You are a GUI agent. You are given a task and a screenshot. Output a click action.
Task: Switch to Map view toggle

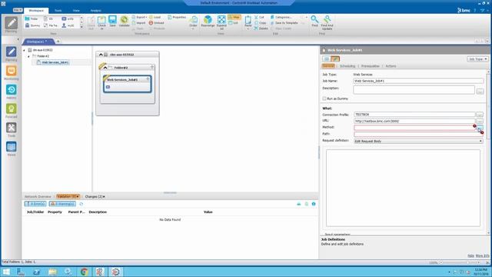[234, 17]
